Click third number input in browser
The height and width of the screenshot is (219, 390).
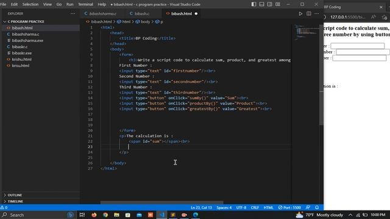pos(360,58)
